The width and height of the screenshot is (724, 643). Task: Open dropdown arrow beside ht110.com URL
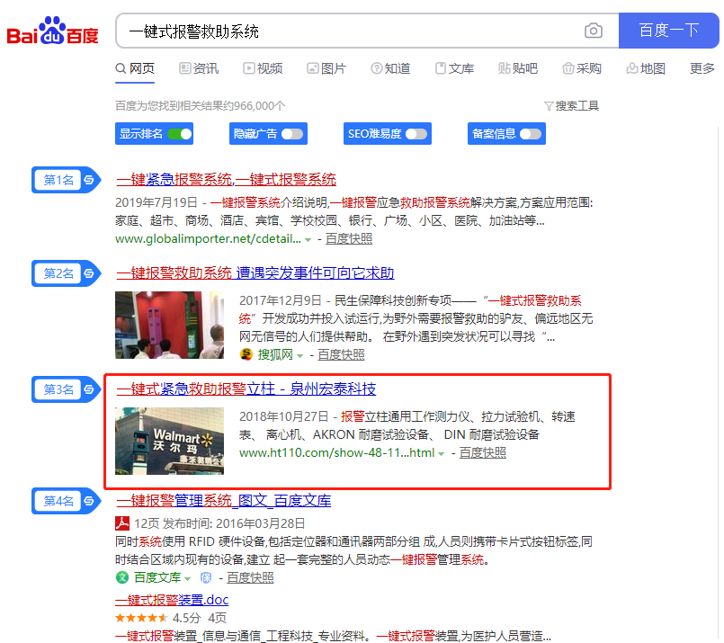click(442, 454)
